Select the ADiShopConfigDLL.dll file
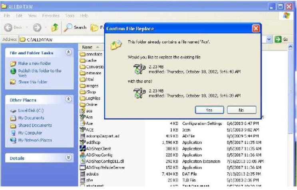The image size is (297, 190). pos(102,161)
